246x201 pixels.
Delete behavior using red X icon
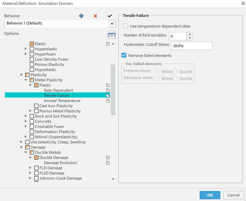coord(95,16)
